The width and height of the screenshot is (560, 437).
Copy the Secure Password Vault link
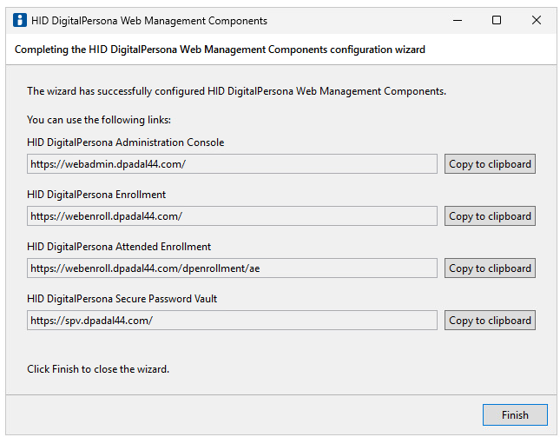click(490, 321)
